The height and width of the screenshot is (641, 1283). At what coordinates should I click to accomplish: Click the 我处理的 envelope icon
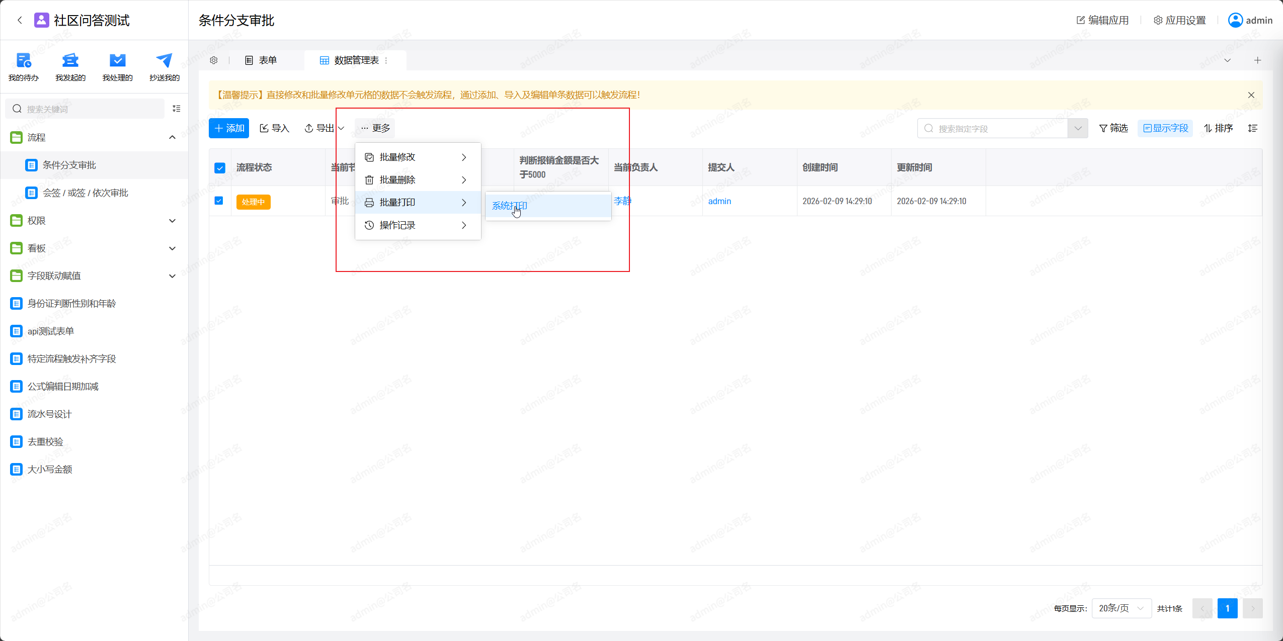click(x=117, y=61)
